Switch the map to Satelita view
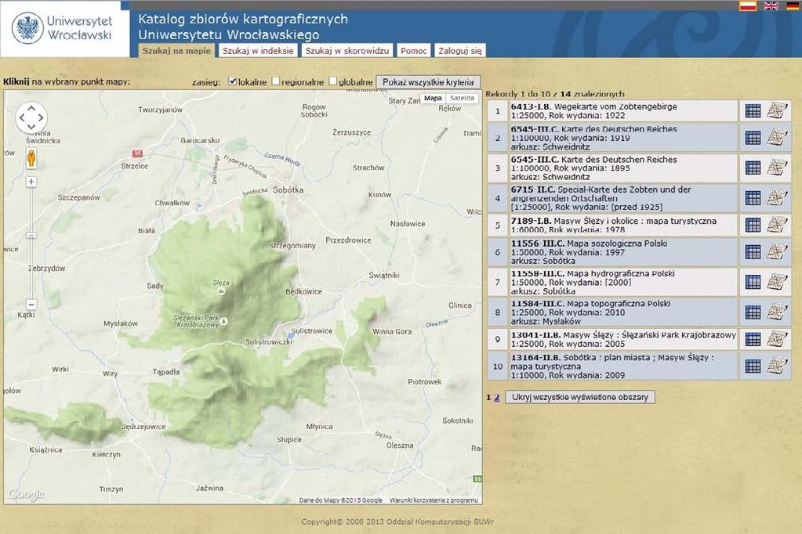802x534 pixels. pyautogui.click(x=463, y=98)
